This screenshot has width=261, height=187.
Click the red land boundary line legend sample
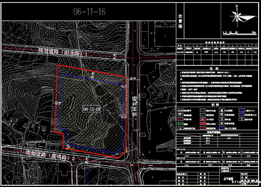[180, 119]
